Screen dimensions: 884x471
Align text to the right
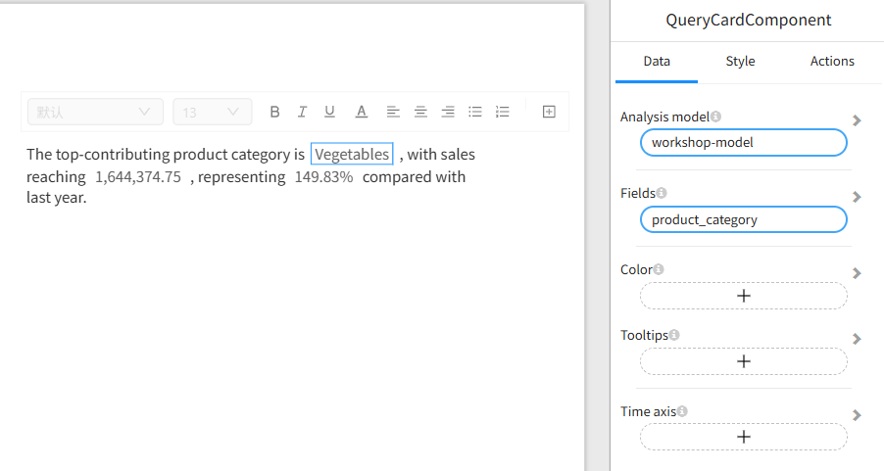point(448,112)
